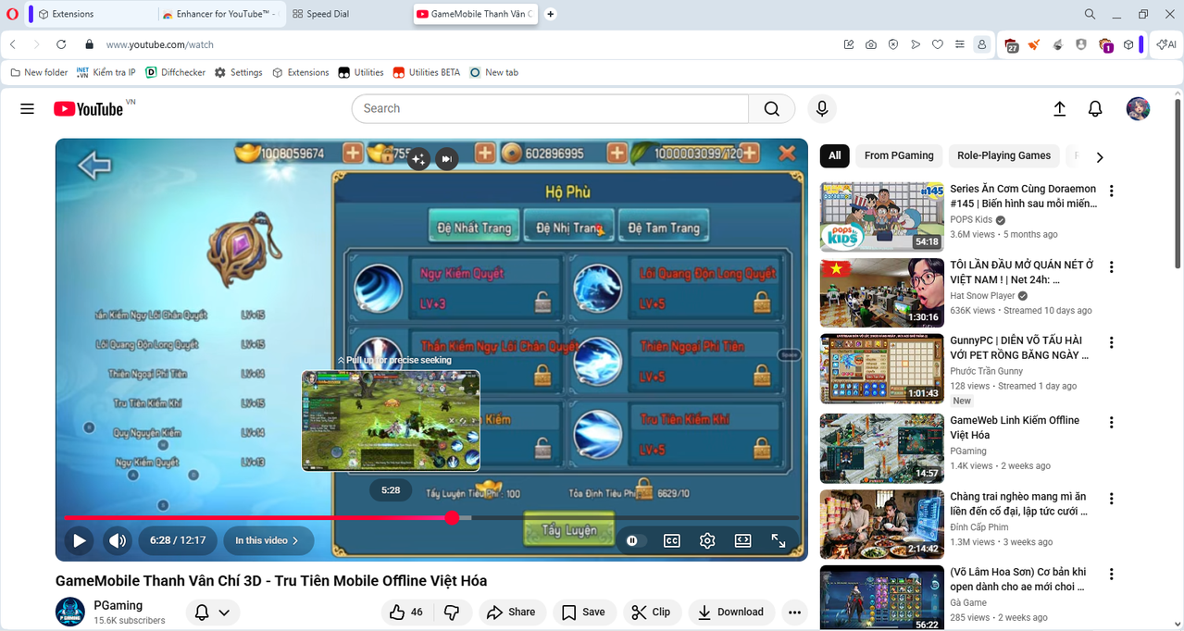Take a snapshot with camera icon
1184x631 pixels.
pos(871,44)
